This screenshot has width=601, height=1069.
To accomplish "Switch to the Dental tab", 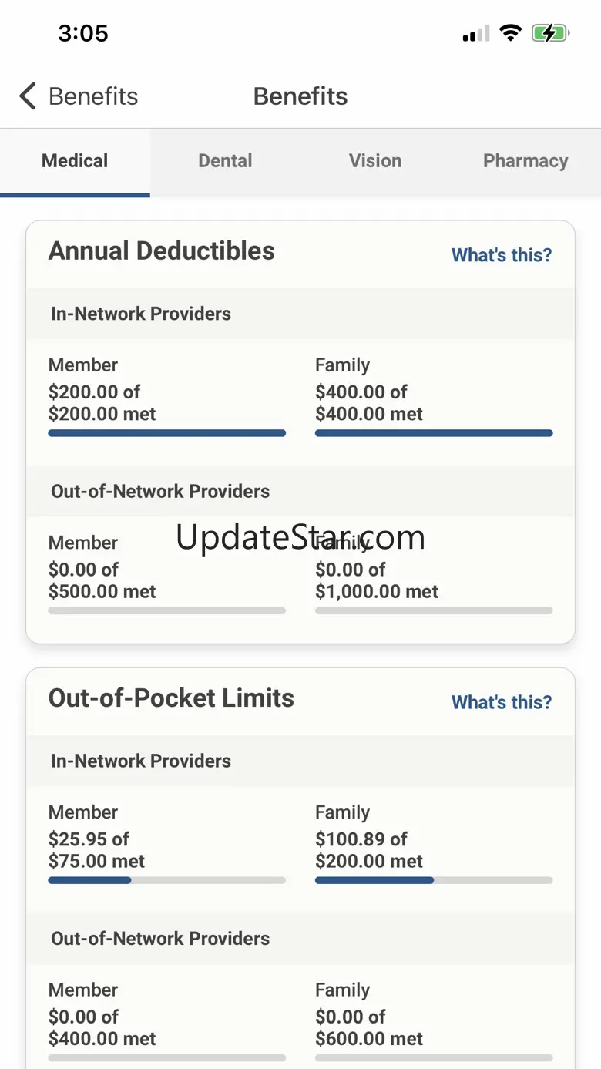I will [x=225, y=161].
